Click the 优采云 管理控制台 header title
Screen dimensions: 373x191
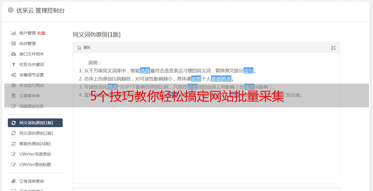pyautogui.click(x=40, y=10)
